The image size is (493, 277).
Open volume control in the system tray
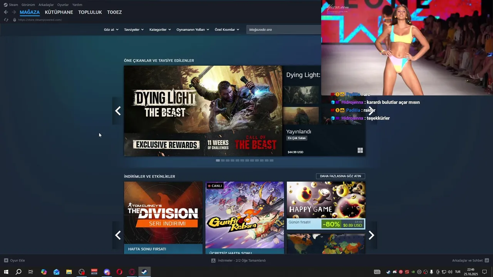(x=450, y=272)
